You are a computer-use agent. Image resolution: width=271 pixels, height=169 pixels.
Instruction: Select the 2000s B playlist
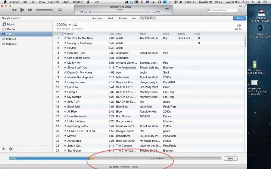tap(26, 44)
